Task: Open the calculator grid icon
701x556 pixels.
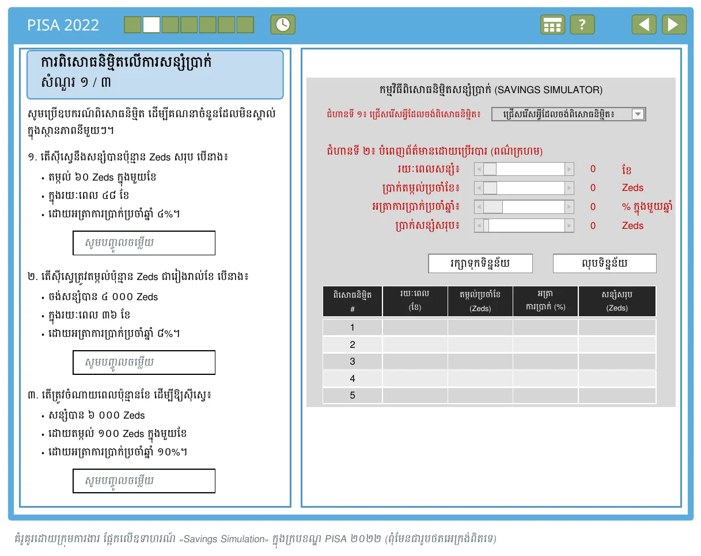Action: (552, 25)
